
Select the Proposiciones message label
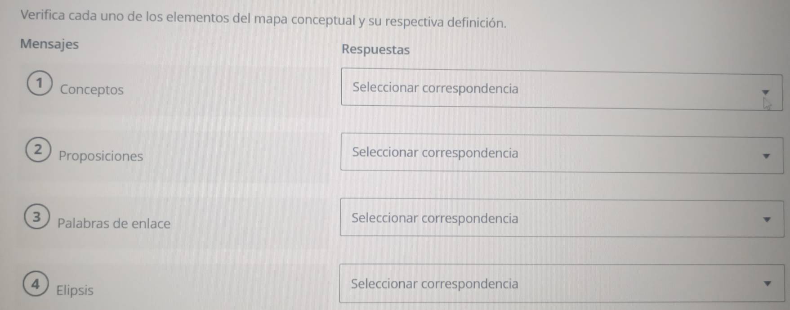[x=101, y=156]
